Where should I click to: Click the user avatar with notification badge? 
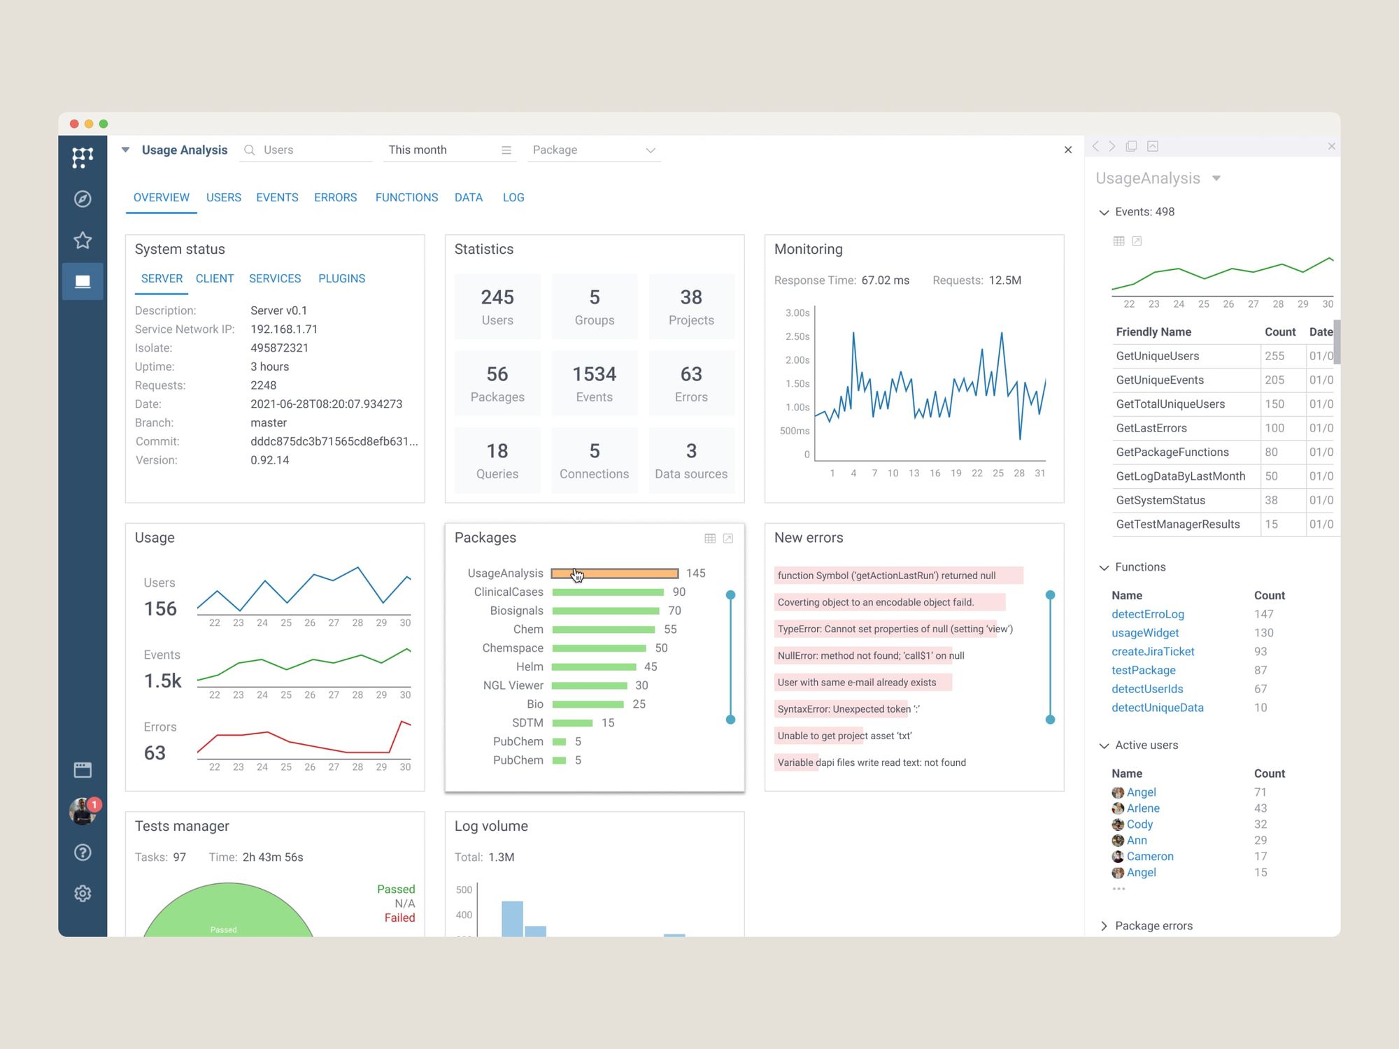[x=83, y=811]
